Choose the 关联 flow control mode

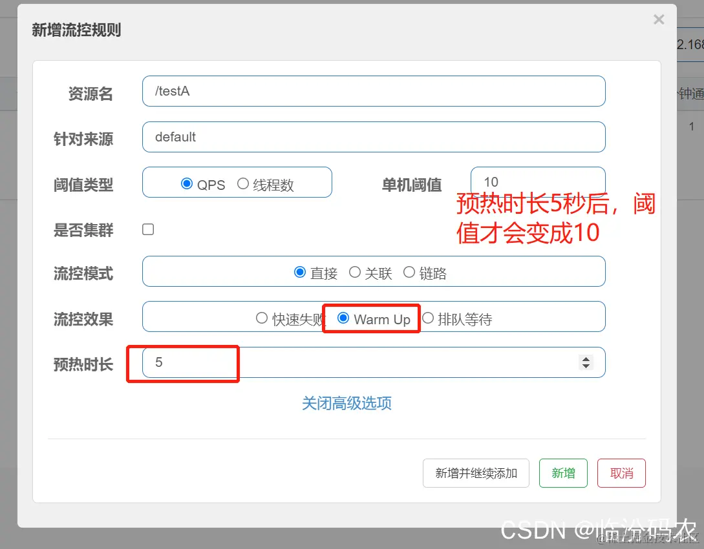point(354,272)
